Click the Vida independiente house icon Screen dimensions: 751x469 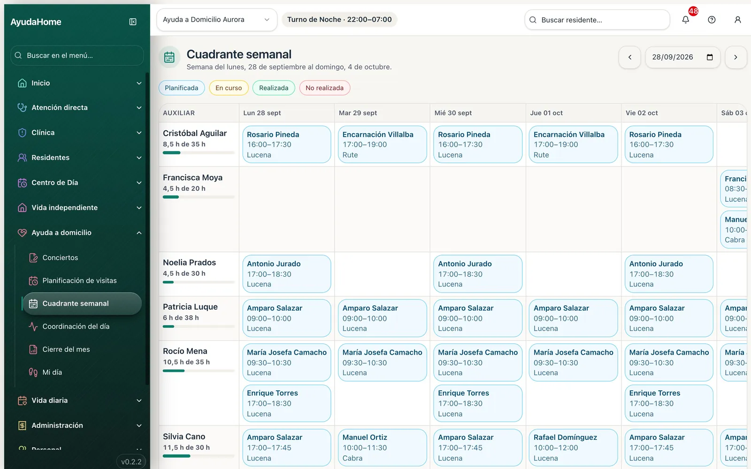point(22,208)
